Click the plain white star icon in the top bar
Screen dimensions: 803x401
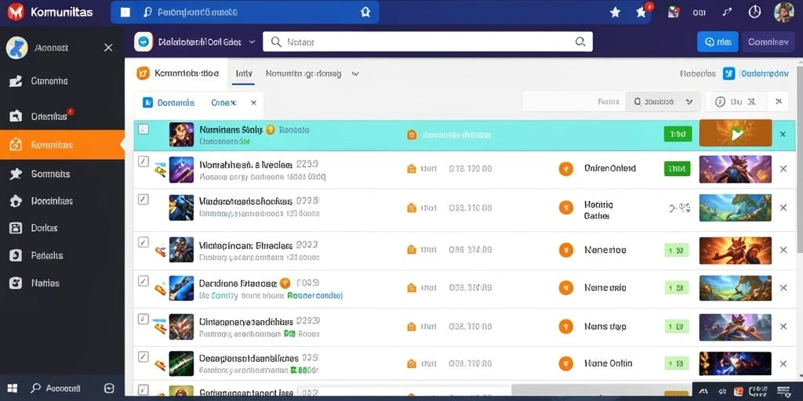pyautogui.click(x=615, y=13)
